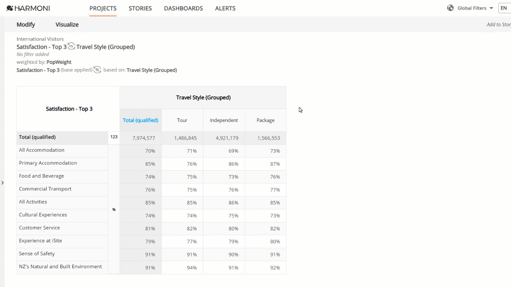Expand the left side panel arrow
This screenshot has width=511, height=287.
(x=2, y=183)
